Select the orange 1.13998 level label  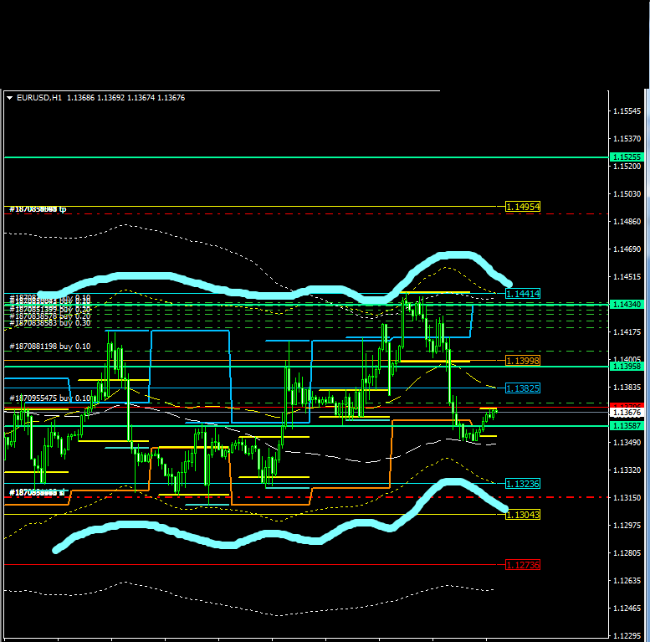click(523, 361)
